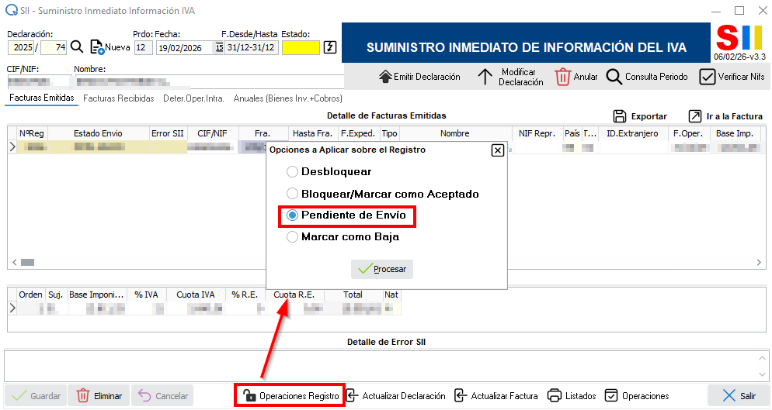Click the Cancelar button
The image size is (772, 410).
coord(162,396)
